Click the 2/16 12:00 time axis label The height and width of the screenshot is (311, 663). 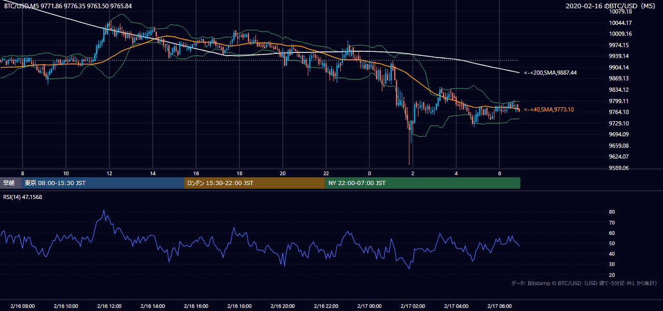[x=109, y=306]
